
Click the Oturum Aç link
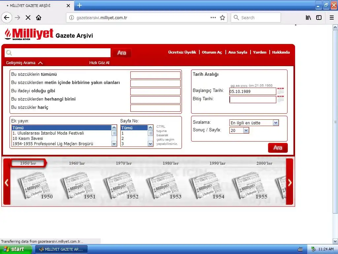(x=212, y=52)
